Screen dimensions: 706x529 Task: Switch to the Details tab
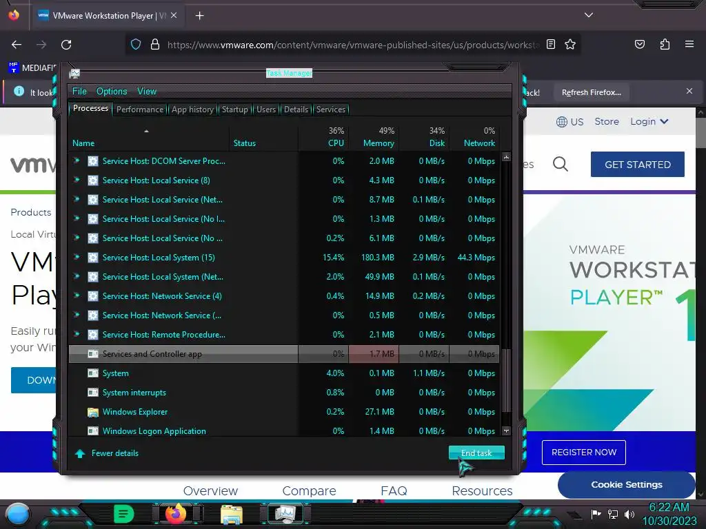[x=296, y=110]
